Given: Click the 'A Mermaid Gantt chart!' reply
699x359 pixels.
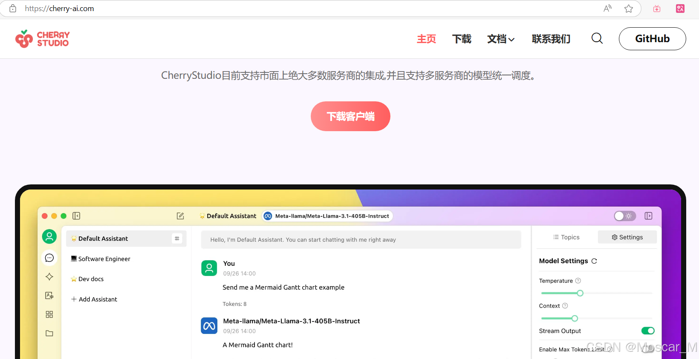Looking at the screenshot, I should (x=258, y=345).
